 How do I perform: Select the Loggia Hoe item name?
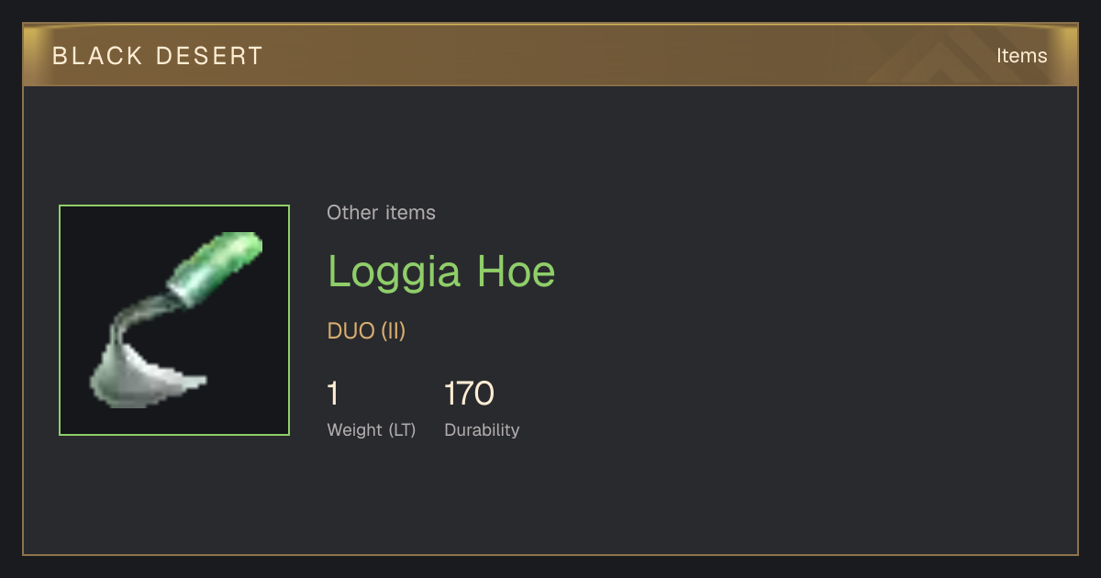point(441,272)
